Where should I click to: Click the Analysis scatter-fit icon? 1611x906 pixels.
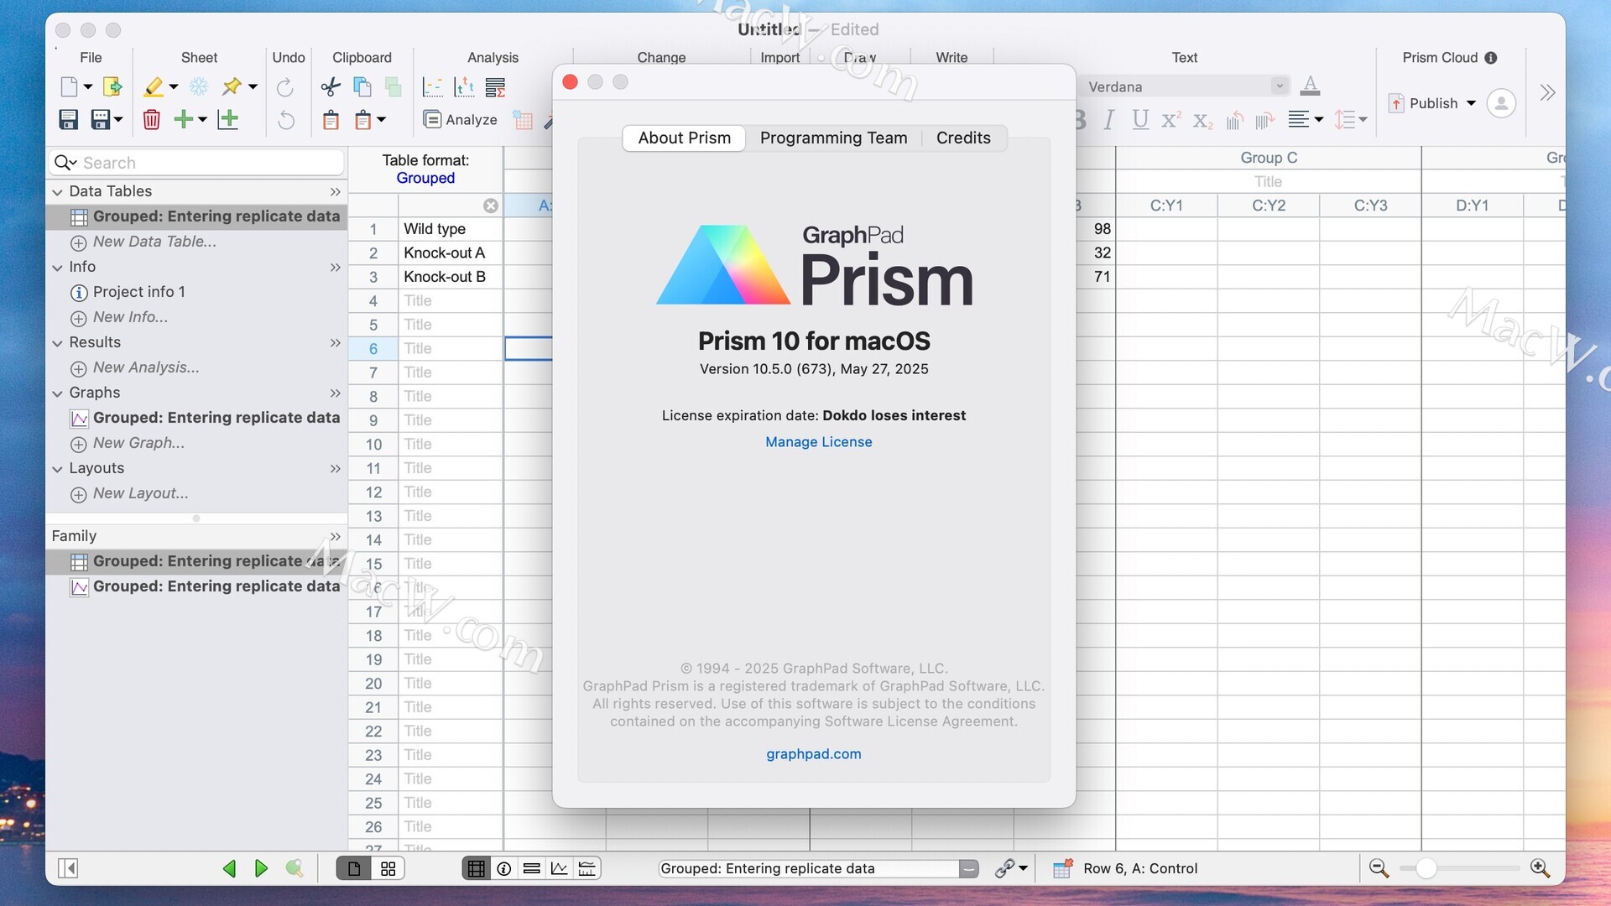[432, 86]
